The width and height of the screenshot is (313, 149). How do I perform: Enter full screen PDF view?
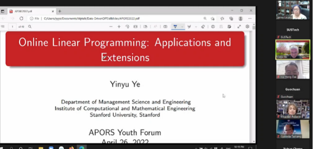239,26
